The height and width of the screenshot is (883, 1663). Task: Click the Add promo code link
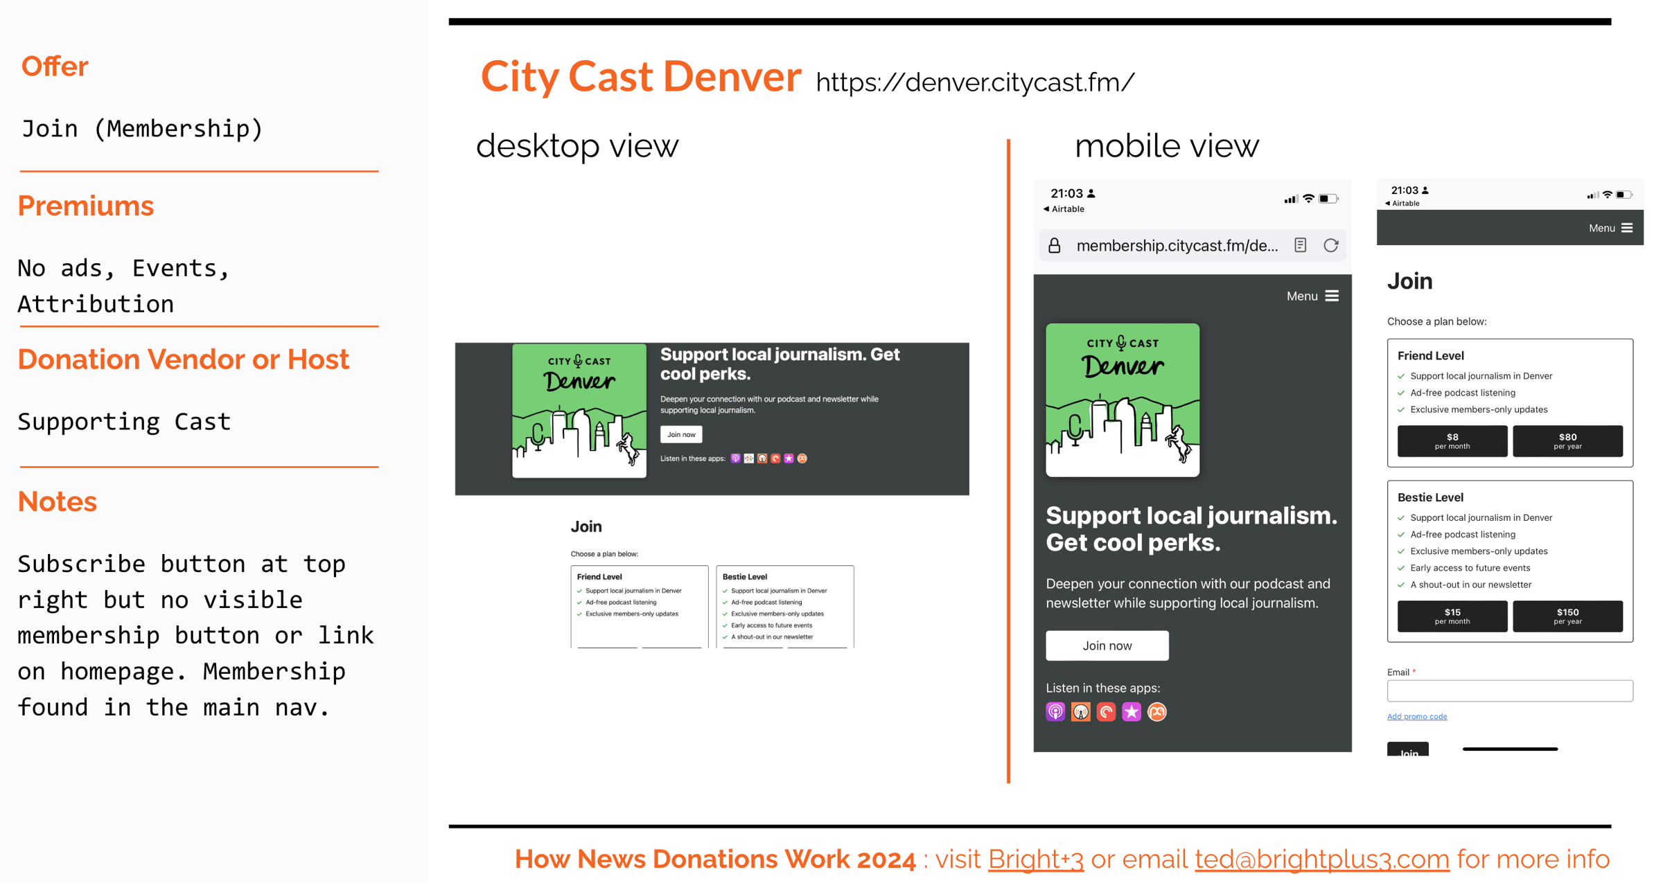(x=1417, y=717)
